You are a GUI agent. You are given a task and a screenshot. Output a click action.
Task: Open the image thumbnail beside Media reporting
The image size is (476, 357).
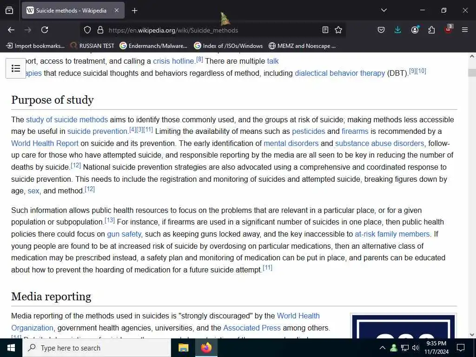click(403, 326)
